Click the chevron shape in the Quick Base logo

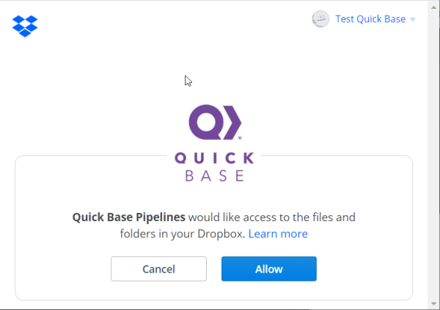coord(233,120)
